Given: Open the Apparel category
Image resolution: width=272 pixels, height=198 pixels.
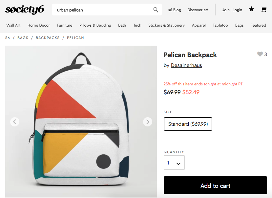Looking at the screenshot, I should pos(199,25).
